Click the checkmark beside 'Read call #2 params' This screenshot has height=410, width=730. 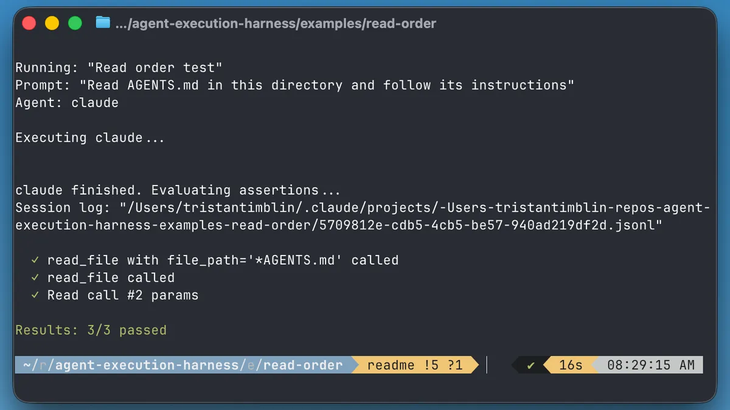(x=33, y=295)
